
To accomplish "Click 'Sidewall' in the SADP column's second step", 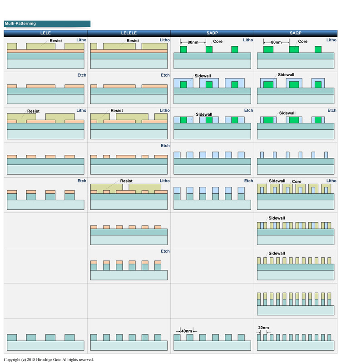I will click(203, 76).
